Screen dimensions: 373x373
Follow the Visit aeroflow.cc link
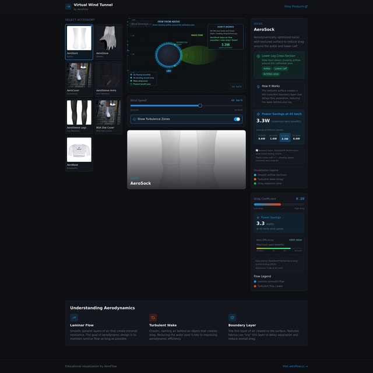(295, 366)
